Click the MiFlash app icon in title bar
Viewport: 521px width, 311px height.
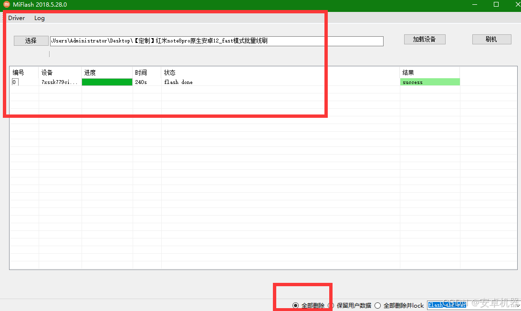tap(6, 4)
